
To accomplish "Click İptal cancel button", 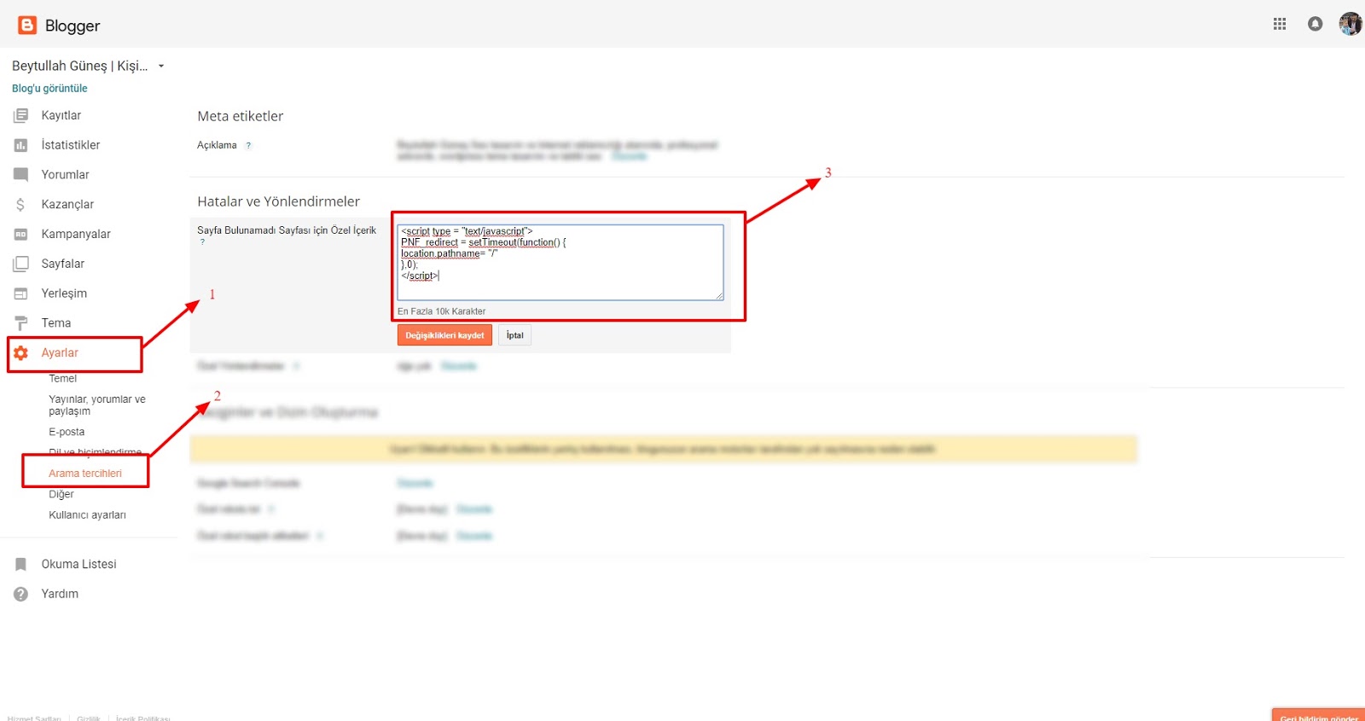I will [514, 335].
